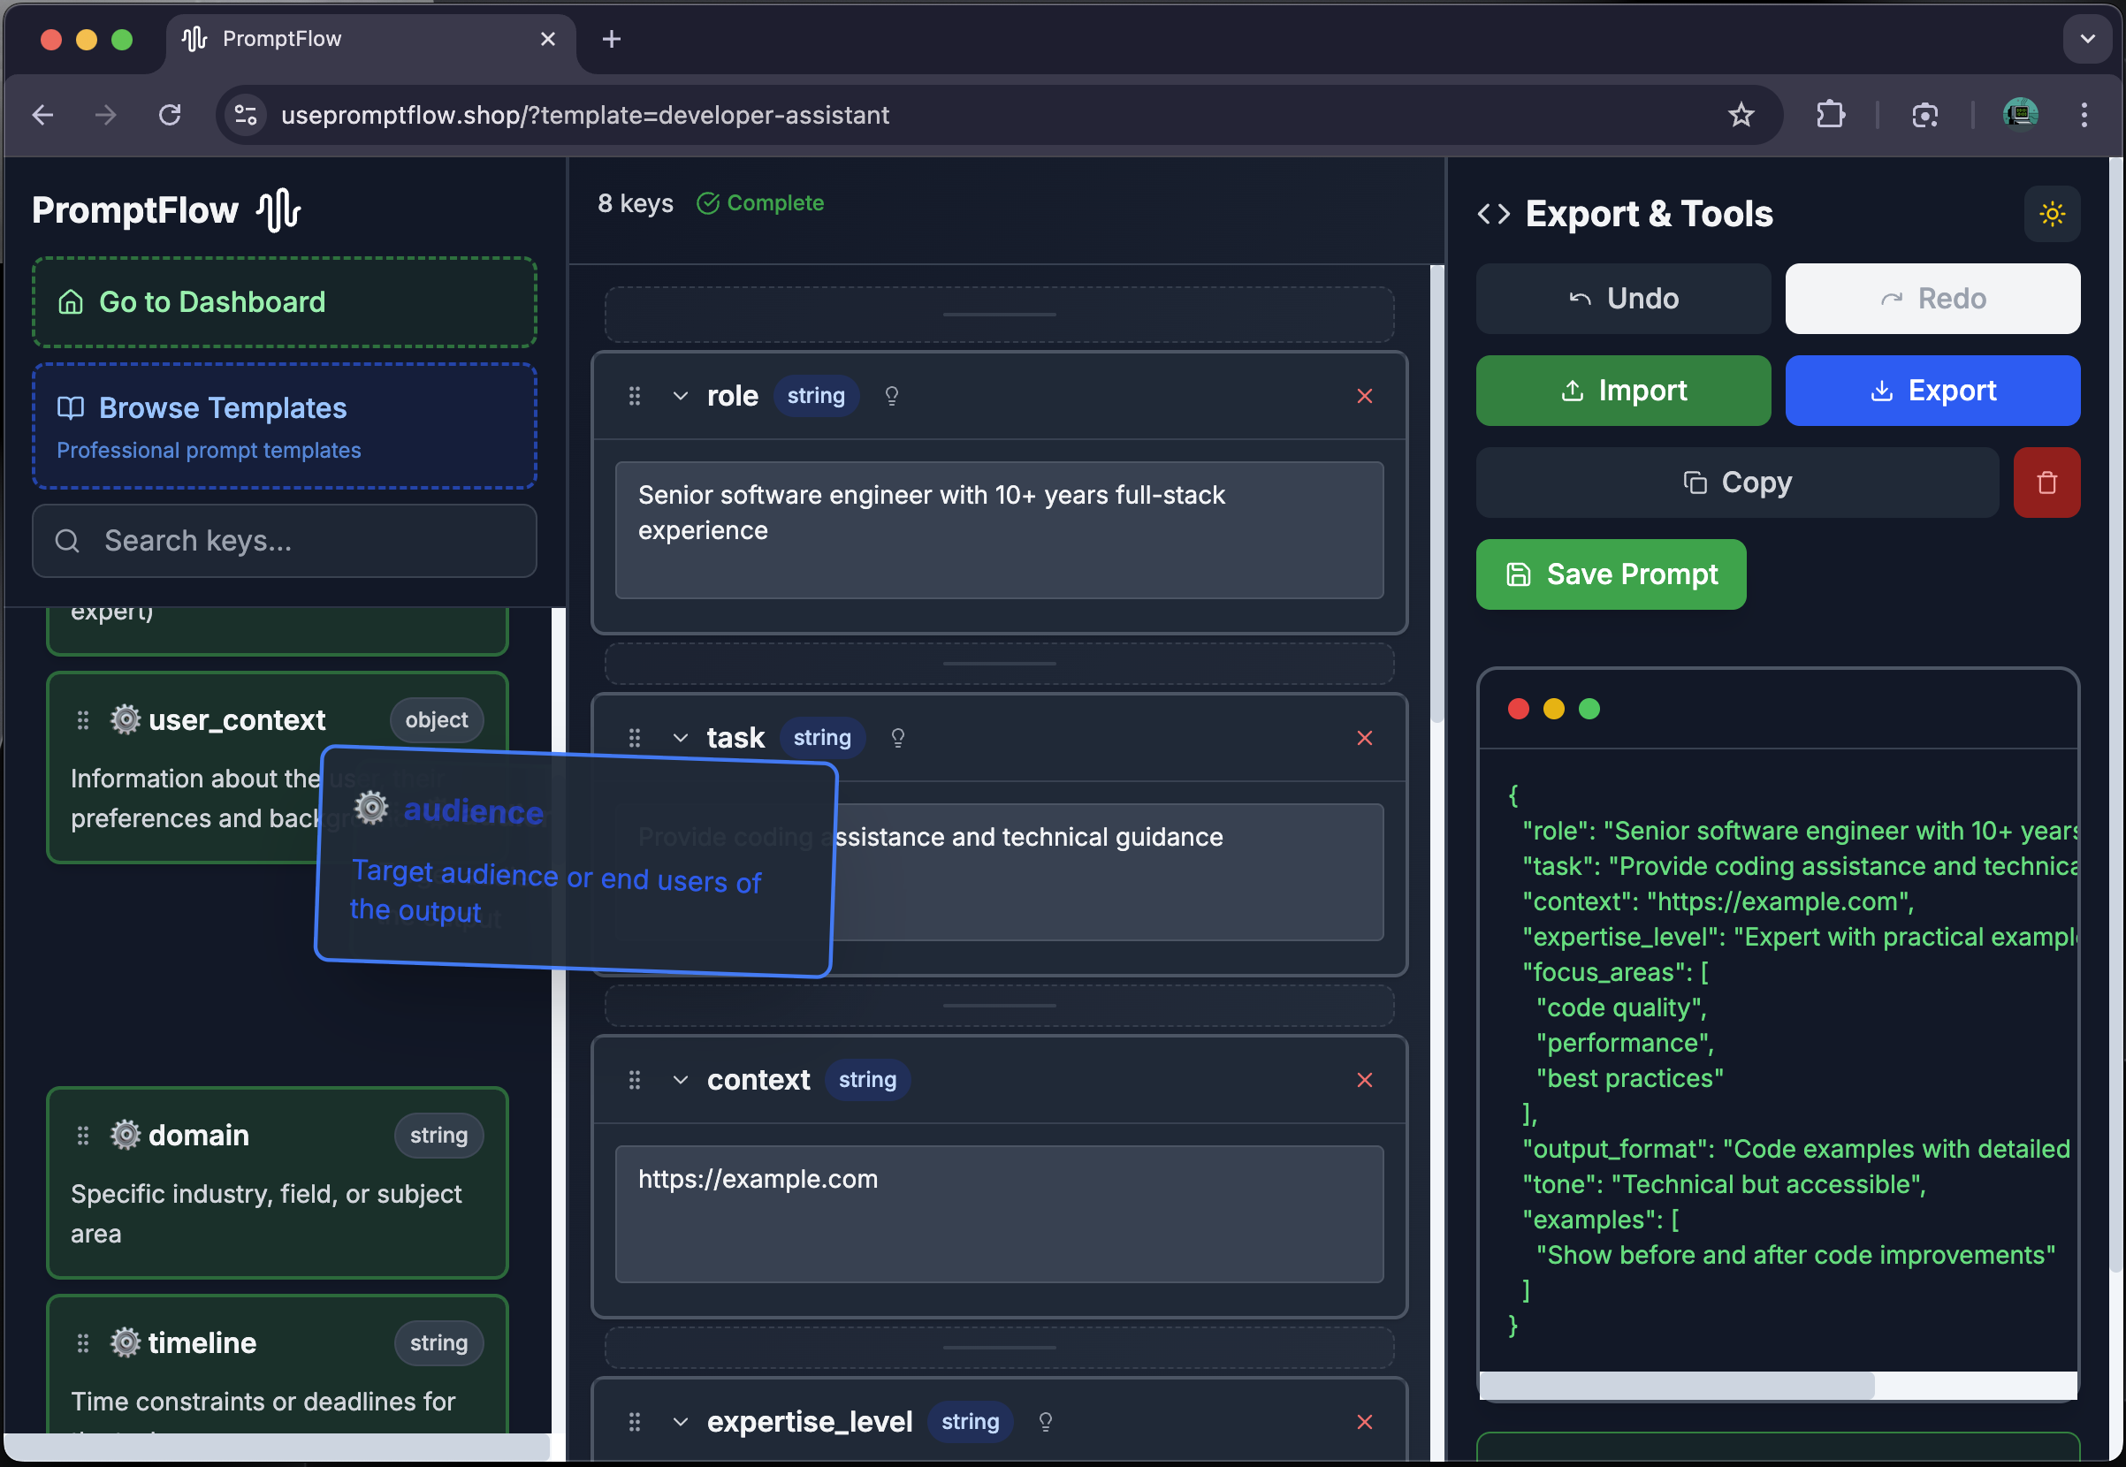This screenshot has height=1467, width=2126.
Task: Click the PromptFlow waveform logo icon
Action: [x=278, y=209]
